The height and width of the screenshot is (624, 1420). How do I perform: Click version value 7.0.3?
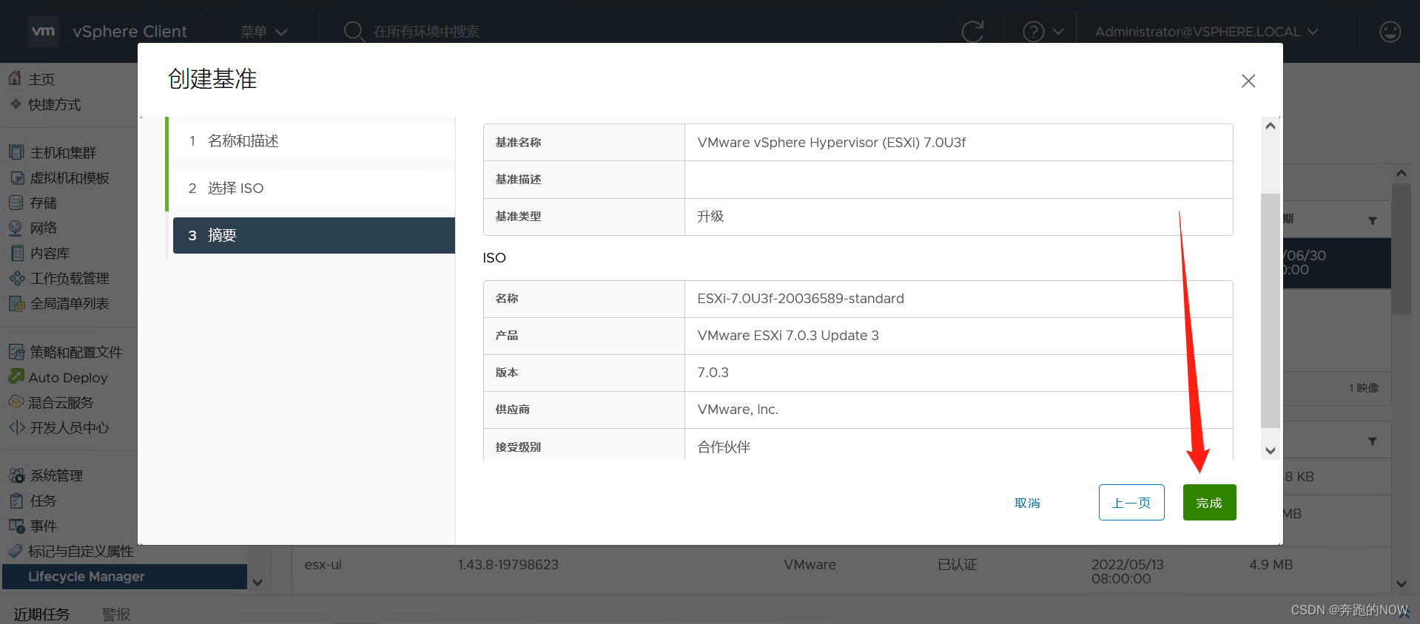tap(713, 373)
